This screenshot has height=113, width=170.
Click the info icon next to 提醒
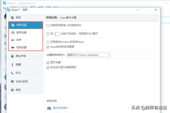[x=12, y=65]
